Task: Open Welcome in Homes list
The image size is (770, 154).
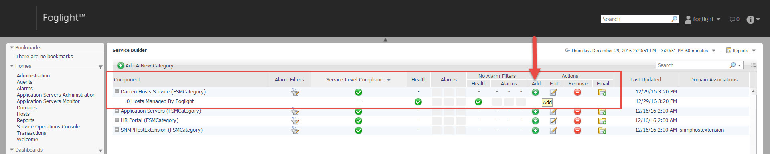Action: 27,140
